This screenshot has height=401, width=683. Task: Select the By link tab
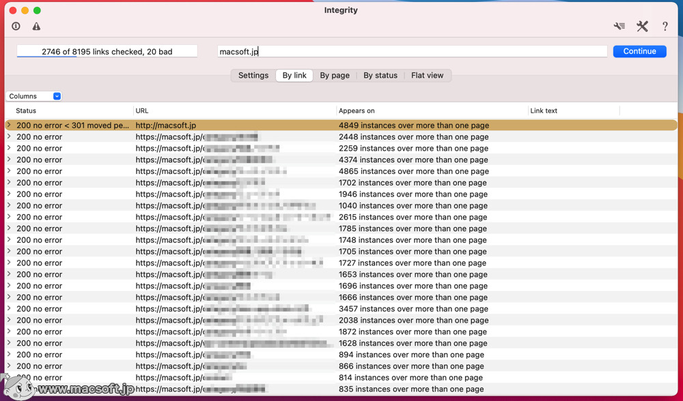coord(294,75)
